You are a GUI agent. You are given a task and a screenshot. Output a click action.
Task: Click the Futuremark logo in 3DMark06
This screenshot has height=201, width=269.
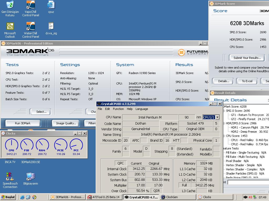193,52
